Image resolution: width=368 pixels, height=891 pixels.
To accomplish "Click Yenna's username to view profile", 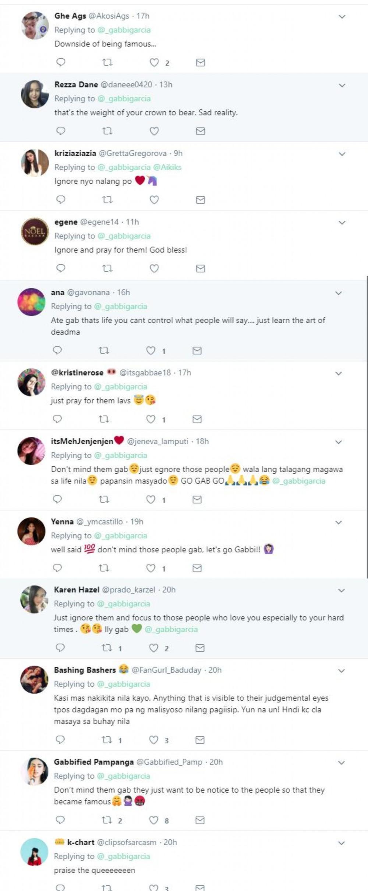I will tap(62, 521).
